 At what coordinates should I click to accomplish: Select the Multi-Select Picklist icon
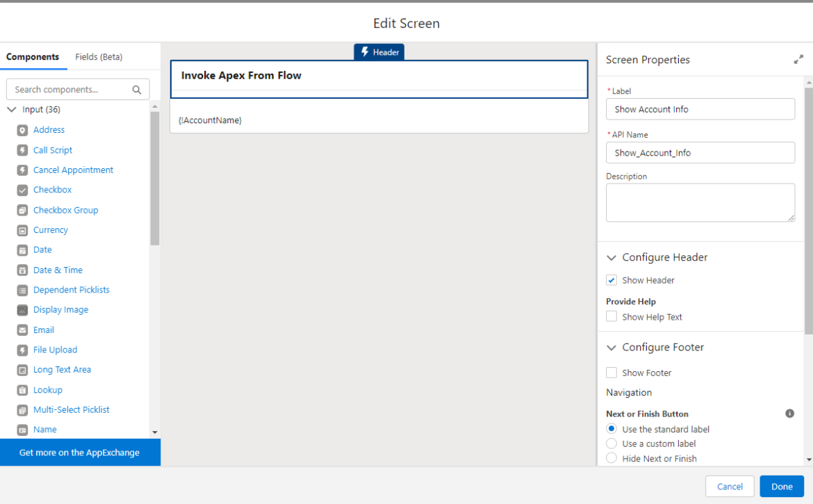coord(23,409)
